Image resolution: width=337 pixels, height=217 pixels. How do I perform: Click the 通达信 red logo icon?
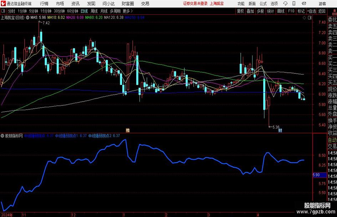(x=3, y=4)
